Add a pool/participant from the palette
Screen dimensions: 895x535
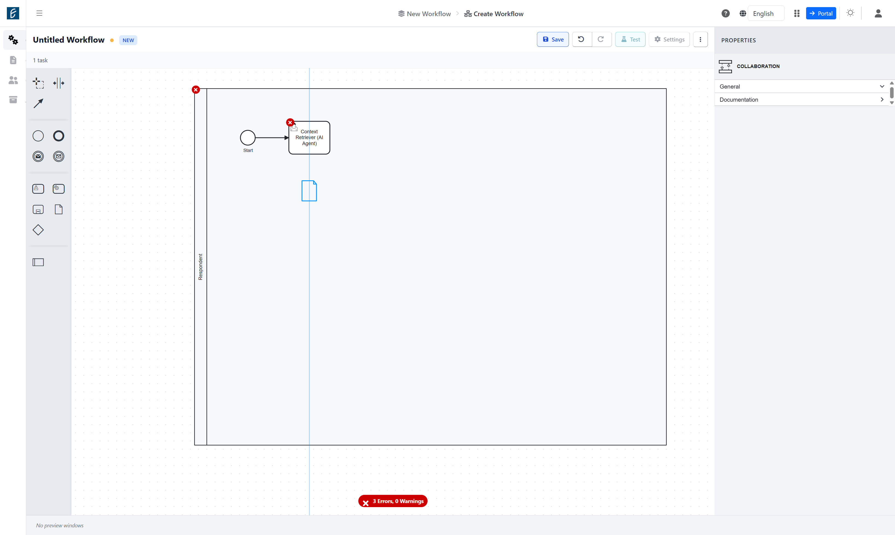38,263
